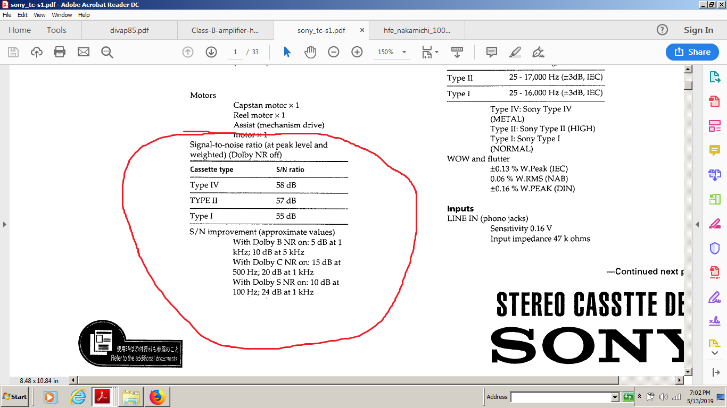Screen dimensions: 727x408
Task: Launch Windows Media Player from taskbar
Action: click(x=50, y=397)
